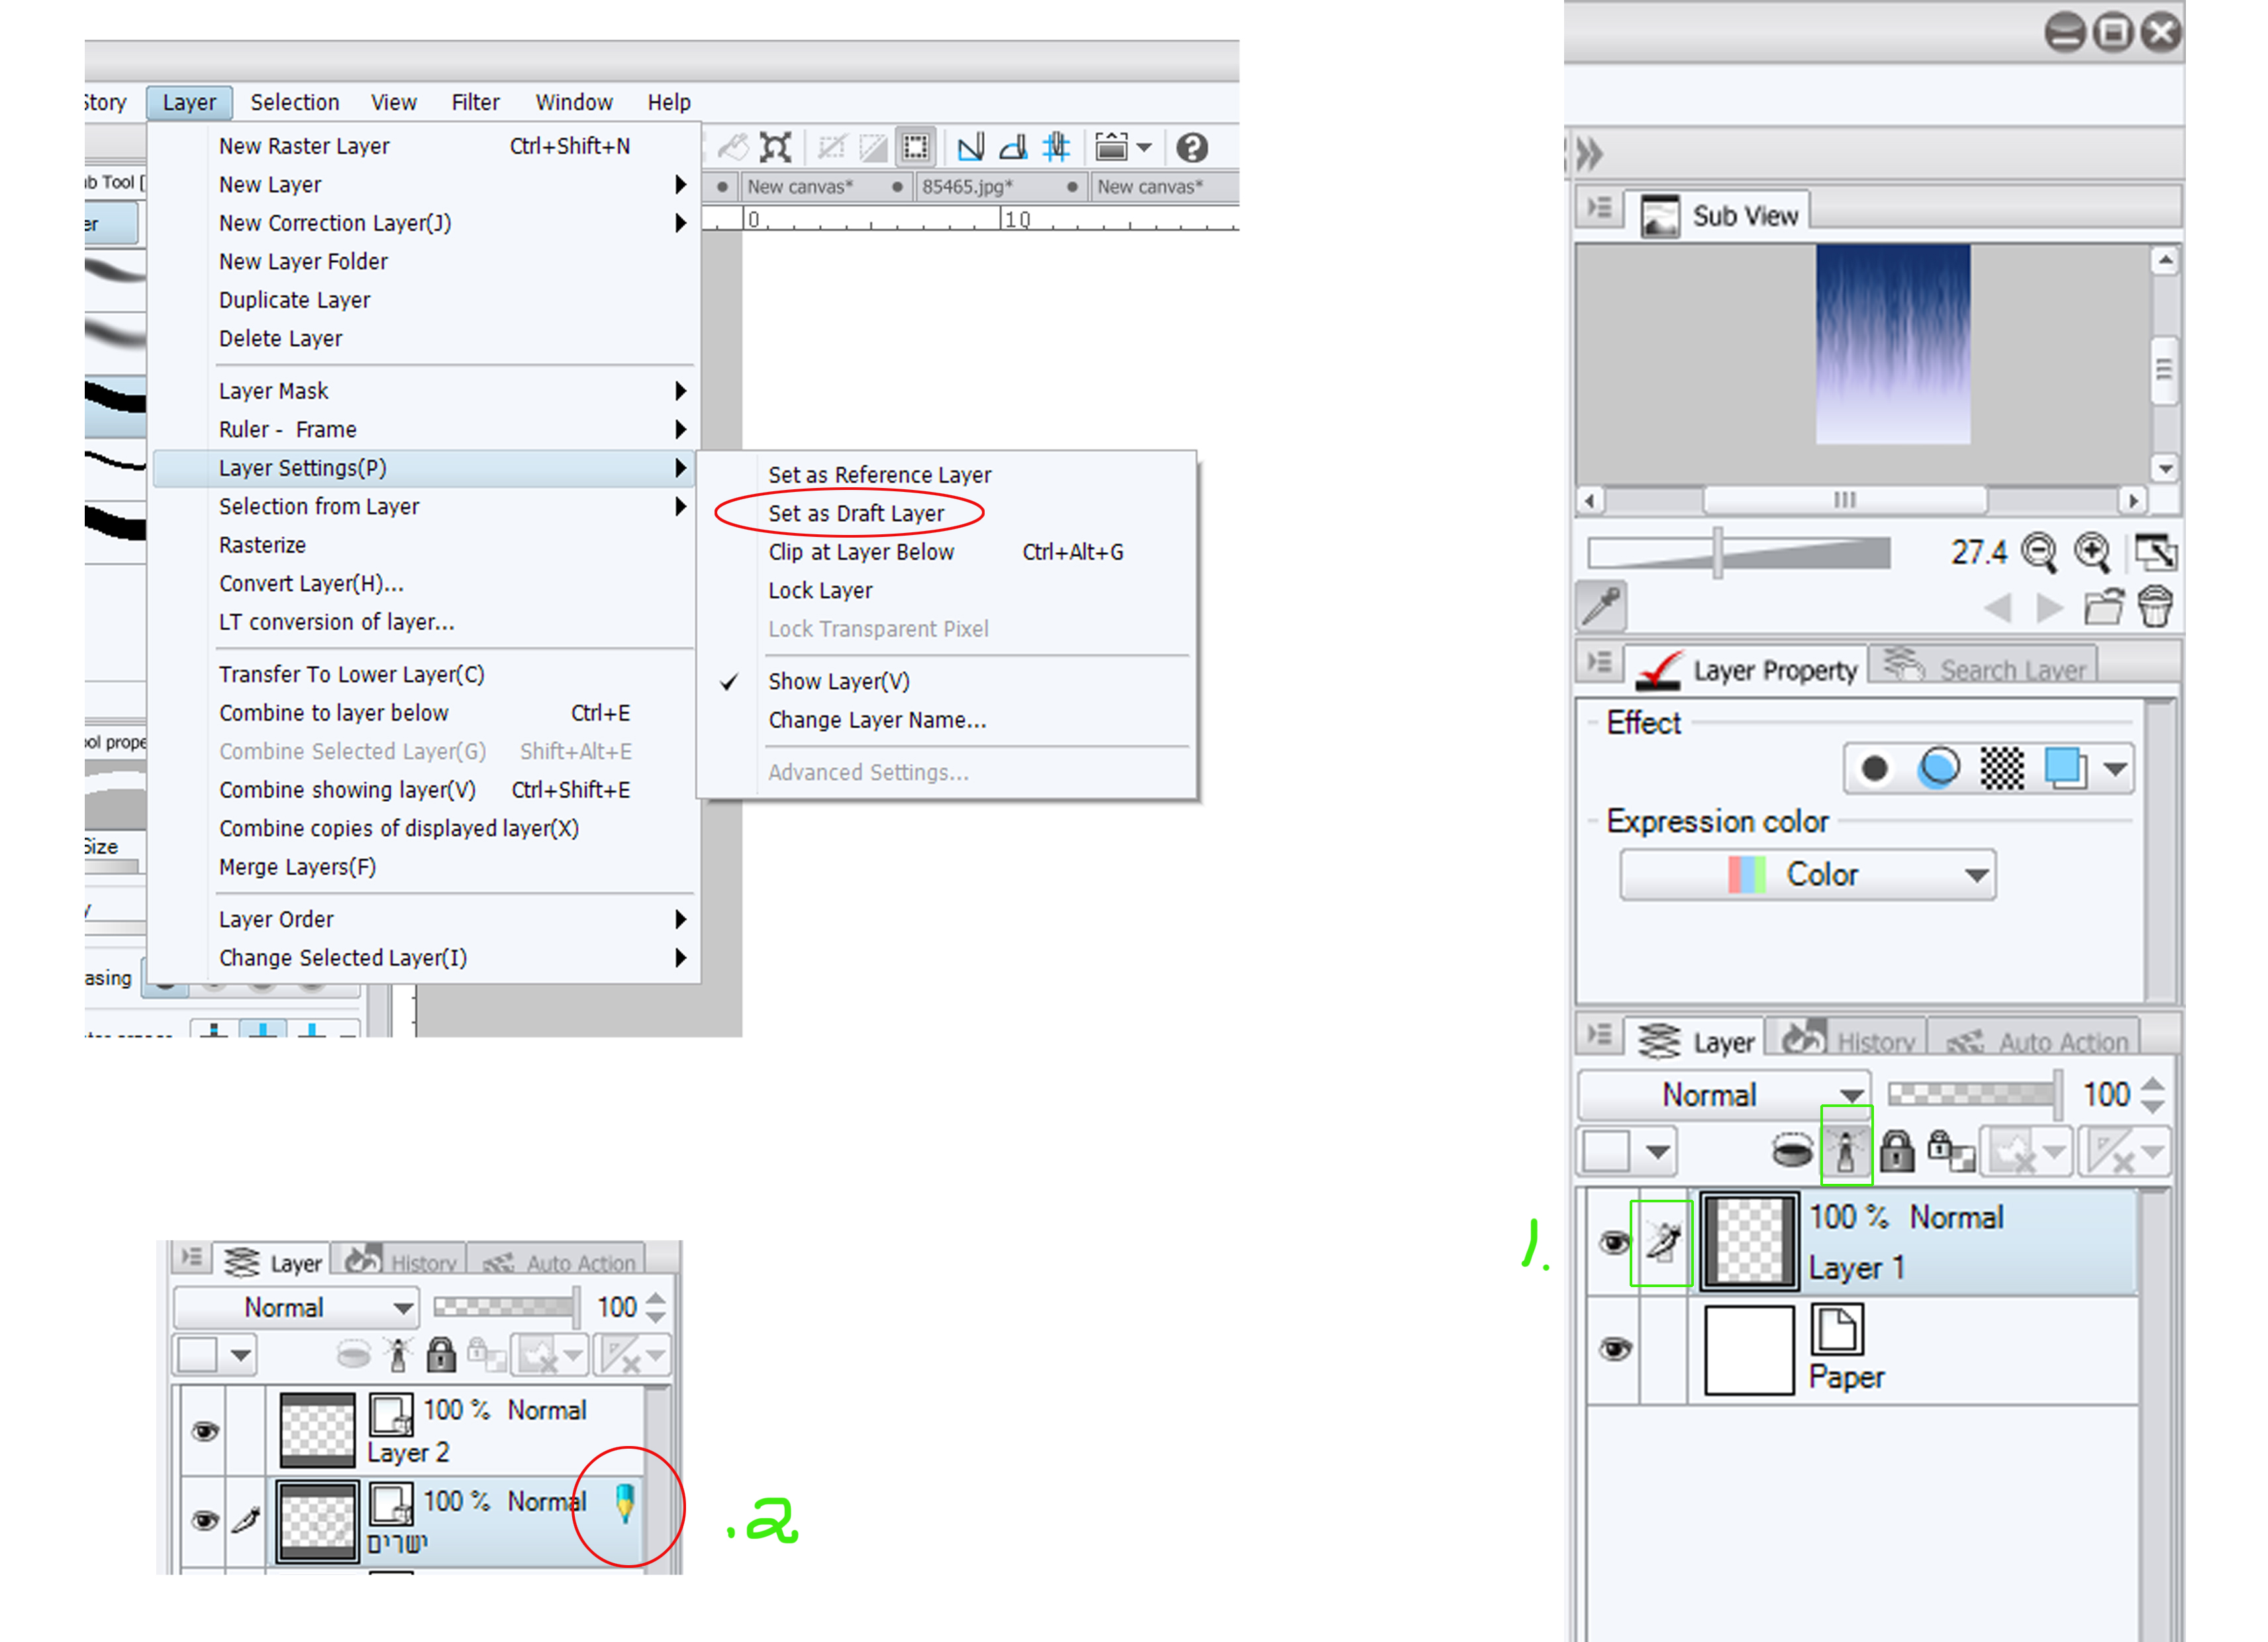Click the help question mark icon

coord(1191,148)
